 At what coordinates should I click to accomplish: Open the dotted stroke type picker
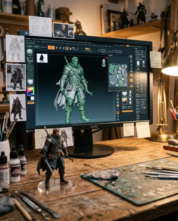30,60
